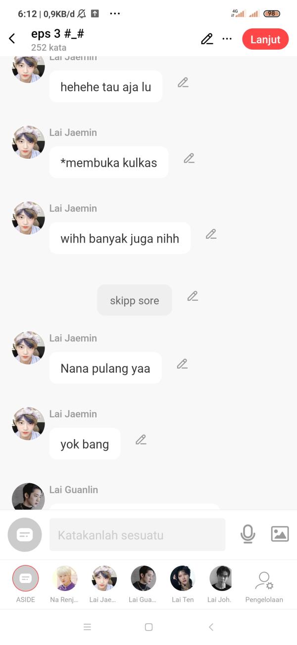Switch speaker to Lai Guanlin
Viewport: 297px width, 645px height.
(144, 584)
